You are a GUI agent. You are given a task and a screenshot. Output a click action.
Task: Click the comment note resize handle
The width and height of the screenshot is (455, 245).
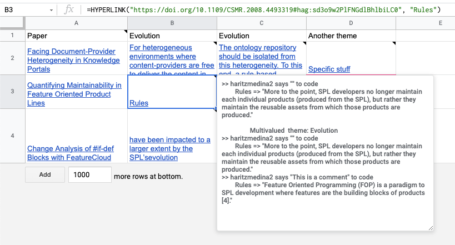[x=431, y=228]
